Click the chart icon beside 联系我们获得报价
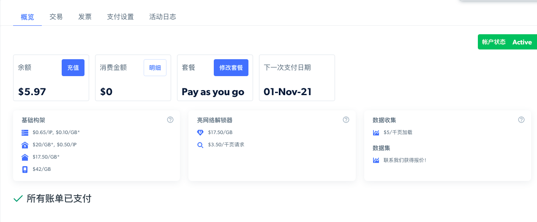This screenshot has height=222, width=537. pyautogui.click(x=376, y=160)
